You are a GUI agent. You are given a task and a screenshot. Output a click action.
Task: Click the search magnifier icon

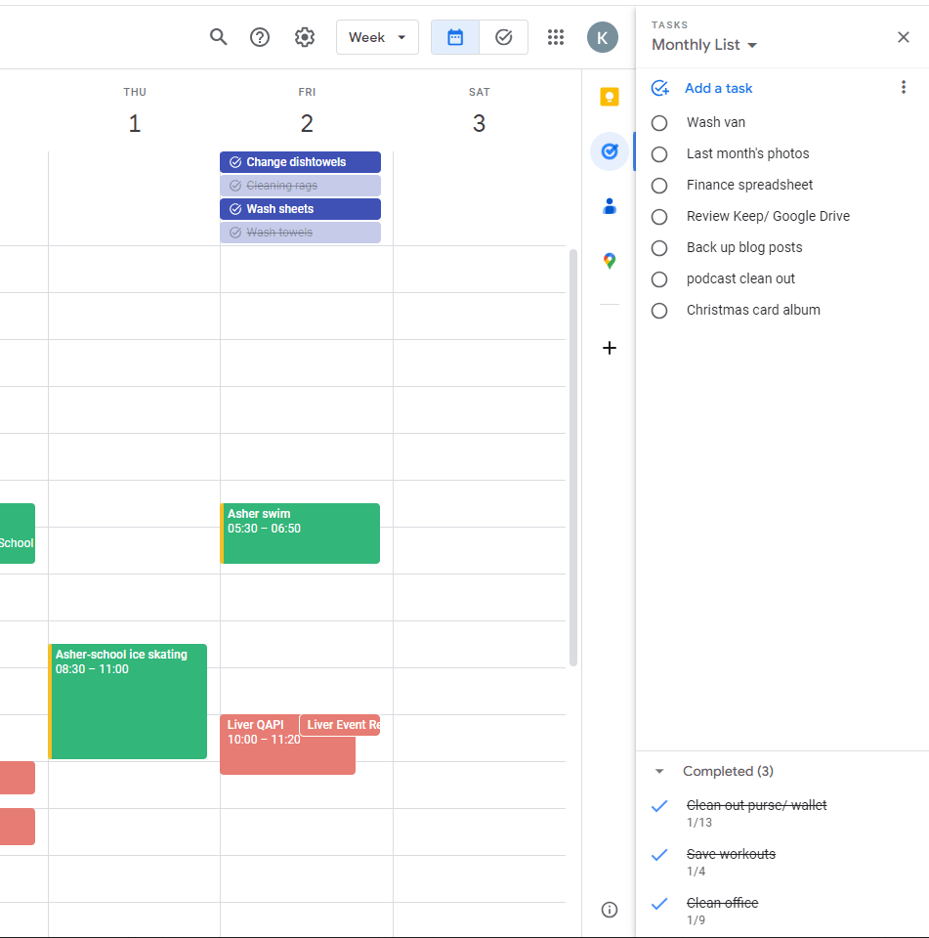point(219,37)
